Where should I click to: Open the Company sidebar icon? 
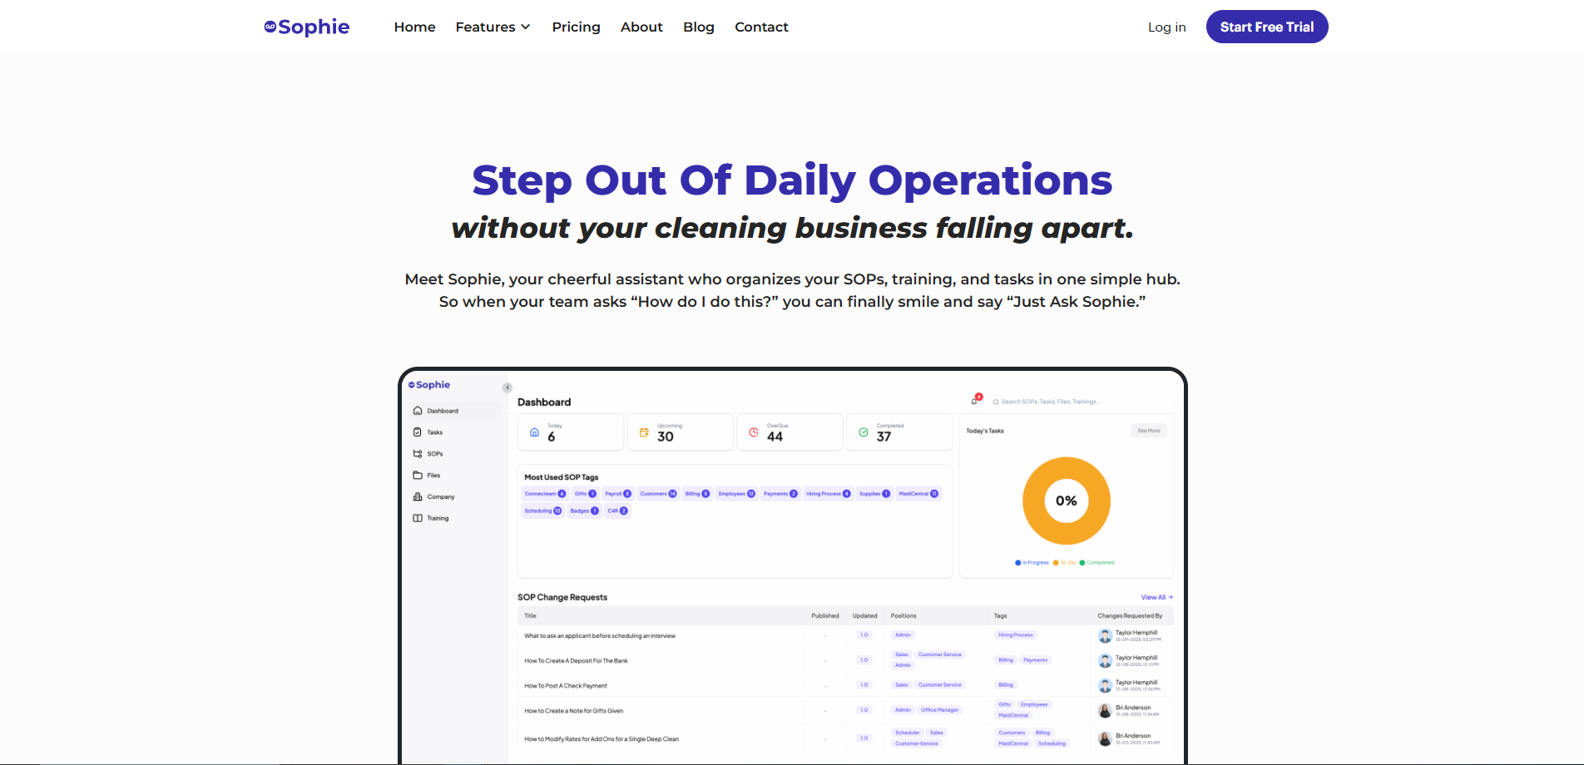pos(418,497)
